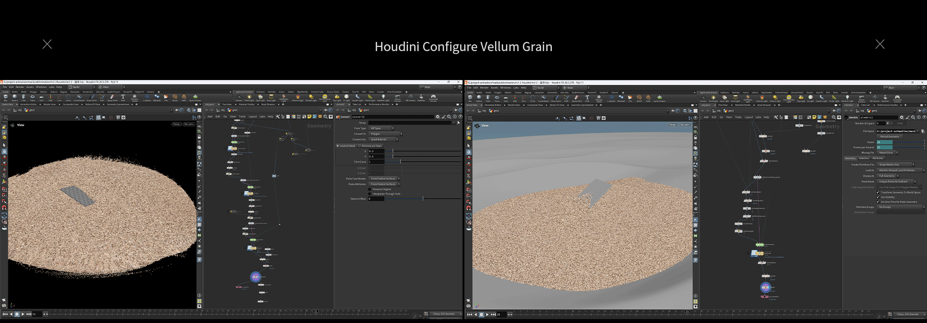Open the Create Primitives For dropdown
The image size is (927, 323).
click(896, 164)
